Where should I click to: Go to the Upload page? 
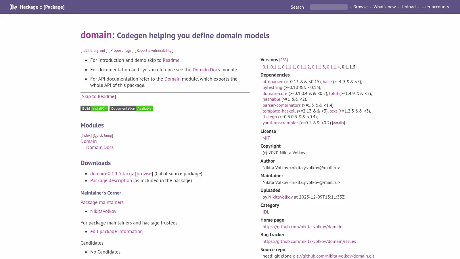pyautogui.click(x=409, y=7)
